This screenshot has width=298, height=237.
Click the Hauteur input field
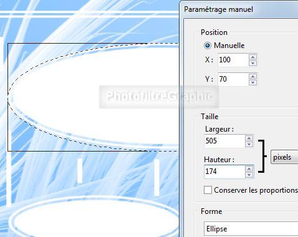224,172
